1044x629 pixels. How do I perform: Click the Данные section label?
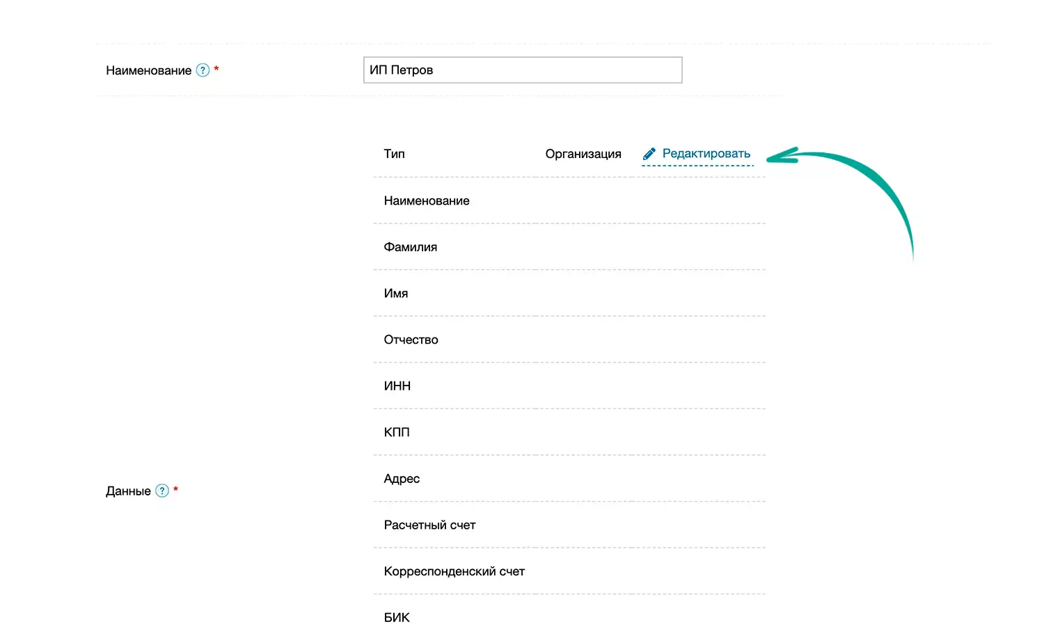(128, 491)
